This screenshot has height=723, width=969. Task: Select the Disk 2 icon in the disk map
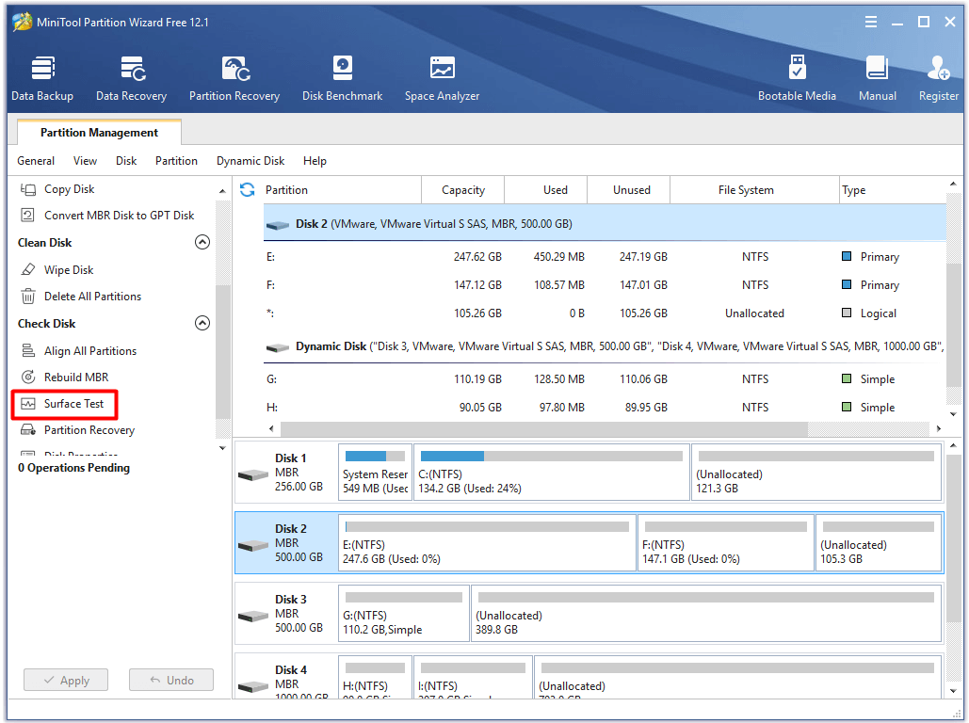tap(253, 545)
